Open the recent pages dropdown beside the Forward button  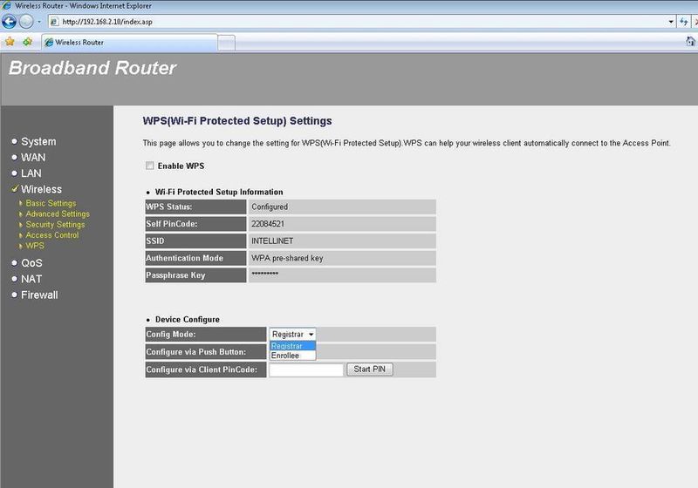click(x=39, y=21)
